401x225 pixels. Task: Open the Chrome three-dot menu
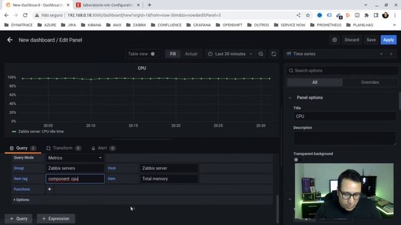click(395, 15)
